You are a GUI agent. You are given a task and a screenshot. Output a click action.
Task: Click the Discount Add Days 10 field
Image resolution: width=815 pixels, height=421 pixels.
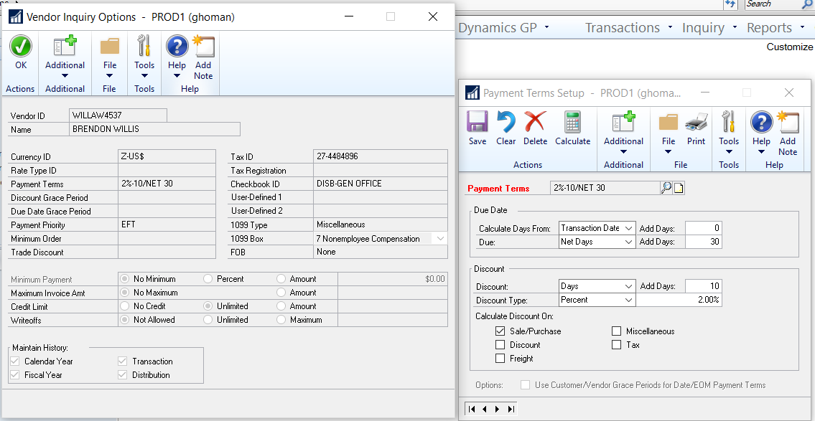pos(703,286)
